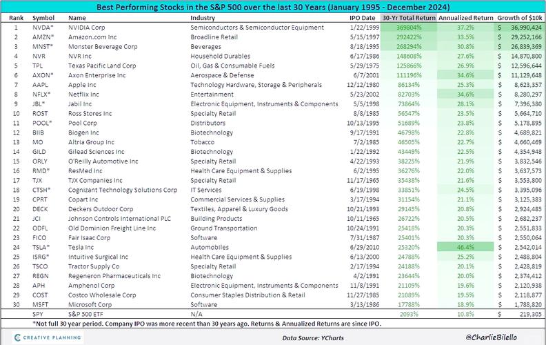Click Texas Pacific Land Corp name
The image size is (546, 345).
pos(102,66)
